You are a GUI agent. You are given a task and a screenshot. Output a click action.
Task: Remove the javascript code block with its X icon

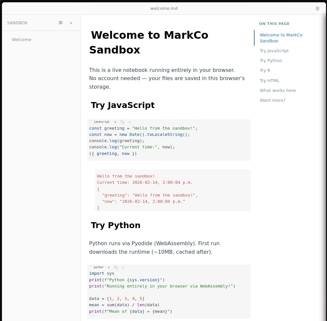tap(130, 122)
